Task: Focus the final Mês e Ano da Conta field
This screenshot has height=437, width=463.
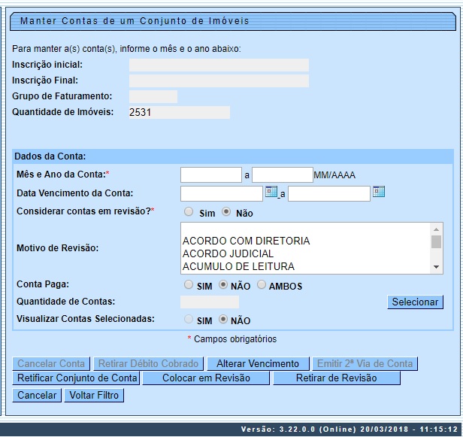Action: tap(283, 175)
